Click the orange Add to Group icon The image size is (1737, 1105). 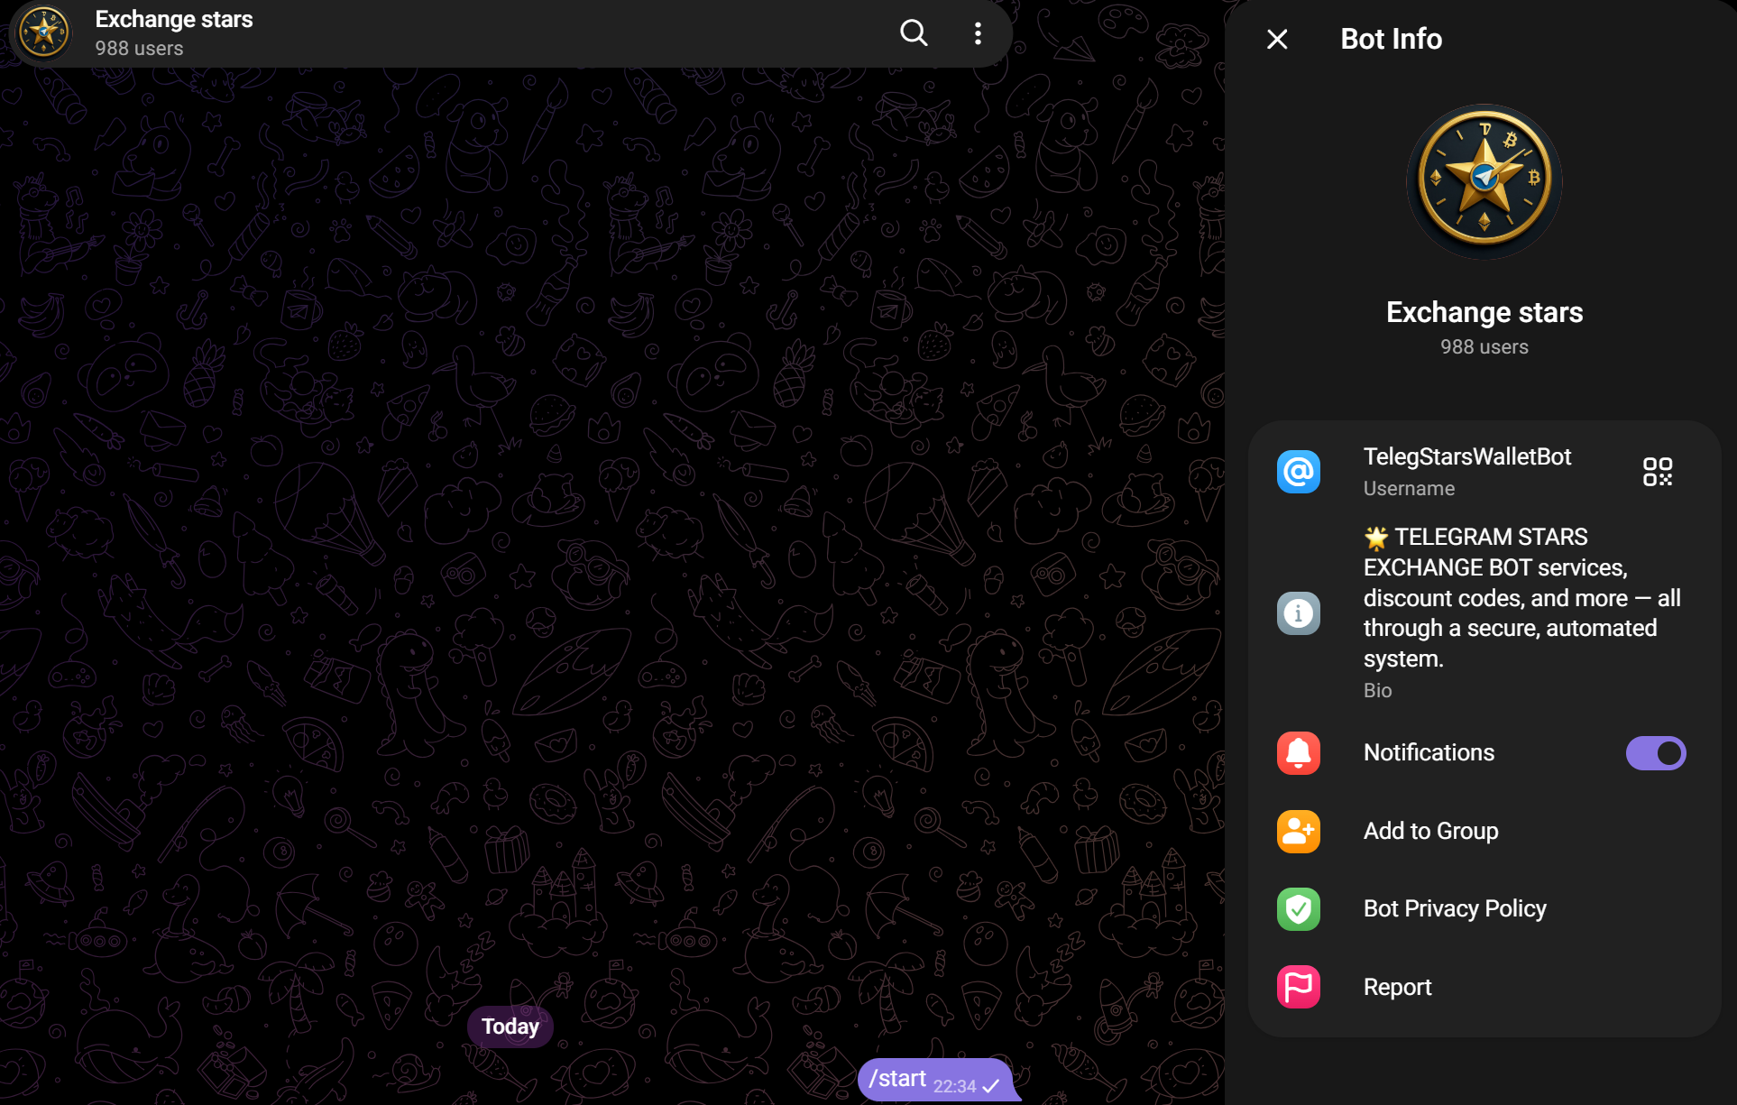[1299, 832]
